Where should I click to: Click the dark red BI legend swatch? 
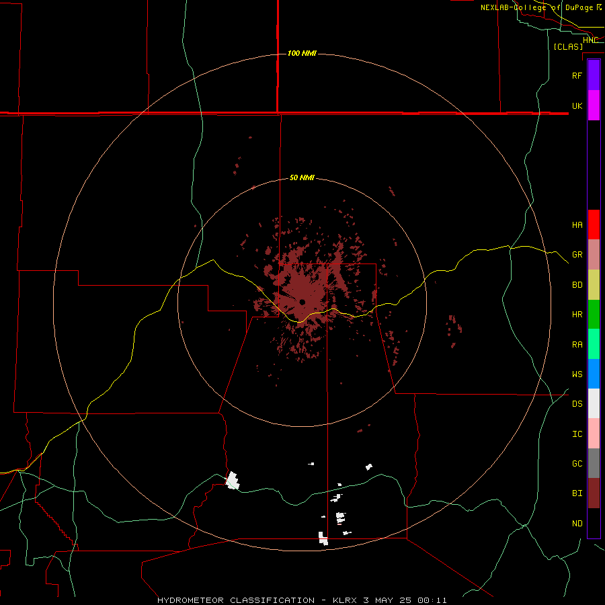(x=594, y=493)
